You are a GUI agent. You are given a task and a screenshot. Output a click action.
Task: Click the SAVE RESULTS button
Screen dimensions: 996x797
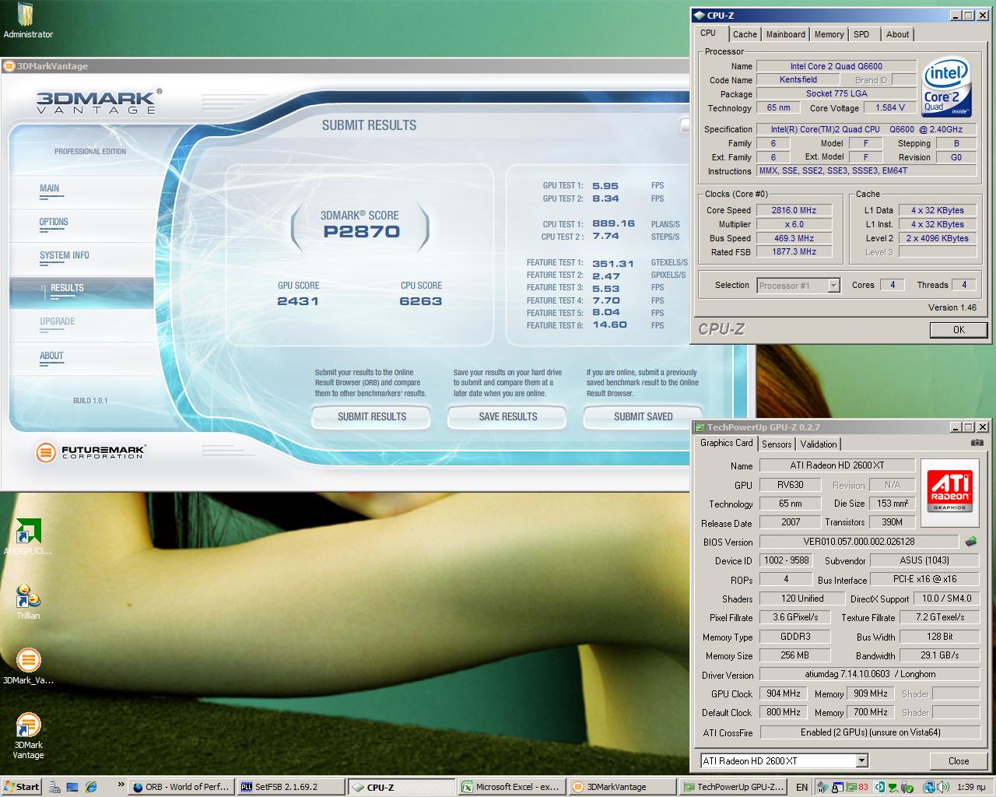point(507,416)
